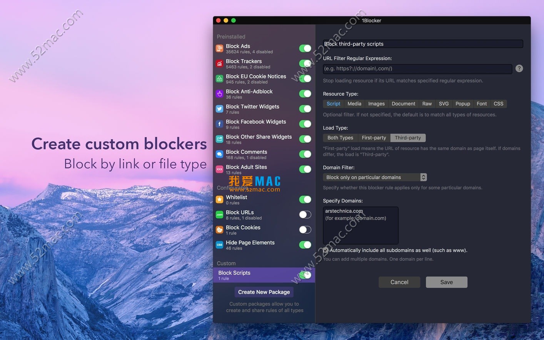Choose Third-party load type
The height and width of the screenshot is (340, 544).
[408, 137]
